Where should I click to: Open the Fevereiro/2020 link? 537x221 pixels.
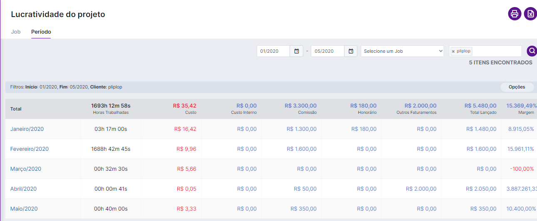30,149
